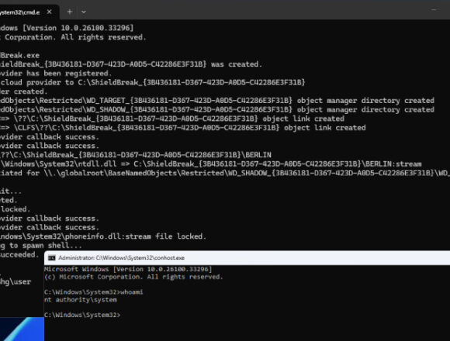Click the 'phoneinfo.dll:stream file locked.' line
450x341 pixels.
(x=102, y=236)
